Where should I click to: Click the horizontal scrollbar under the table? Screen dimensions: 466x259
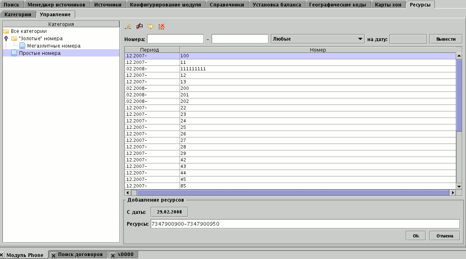[x=293, y=192]
